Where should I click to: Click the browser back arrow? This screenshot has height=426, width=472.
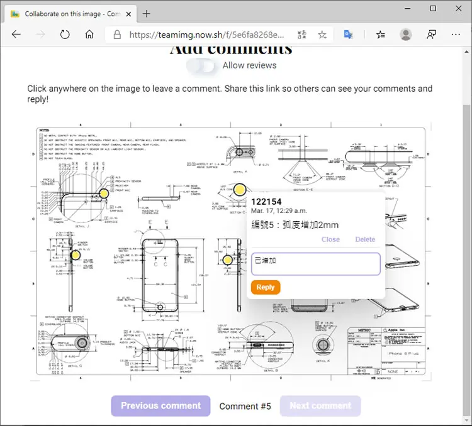16,35
